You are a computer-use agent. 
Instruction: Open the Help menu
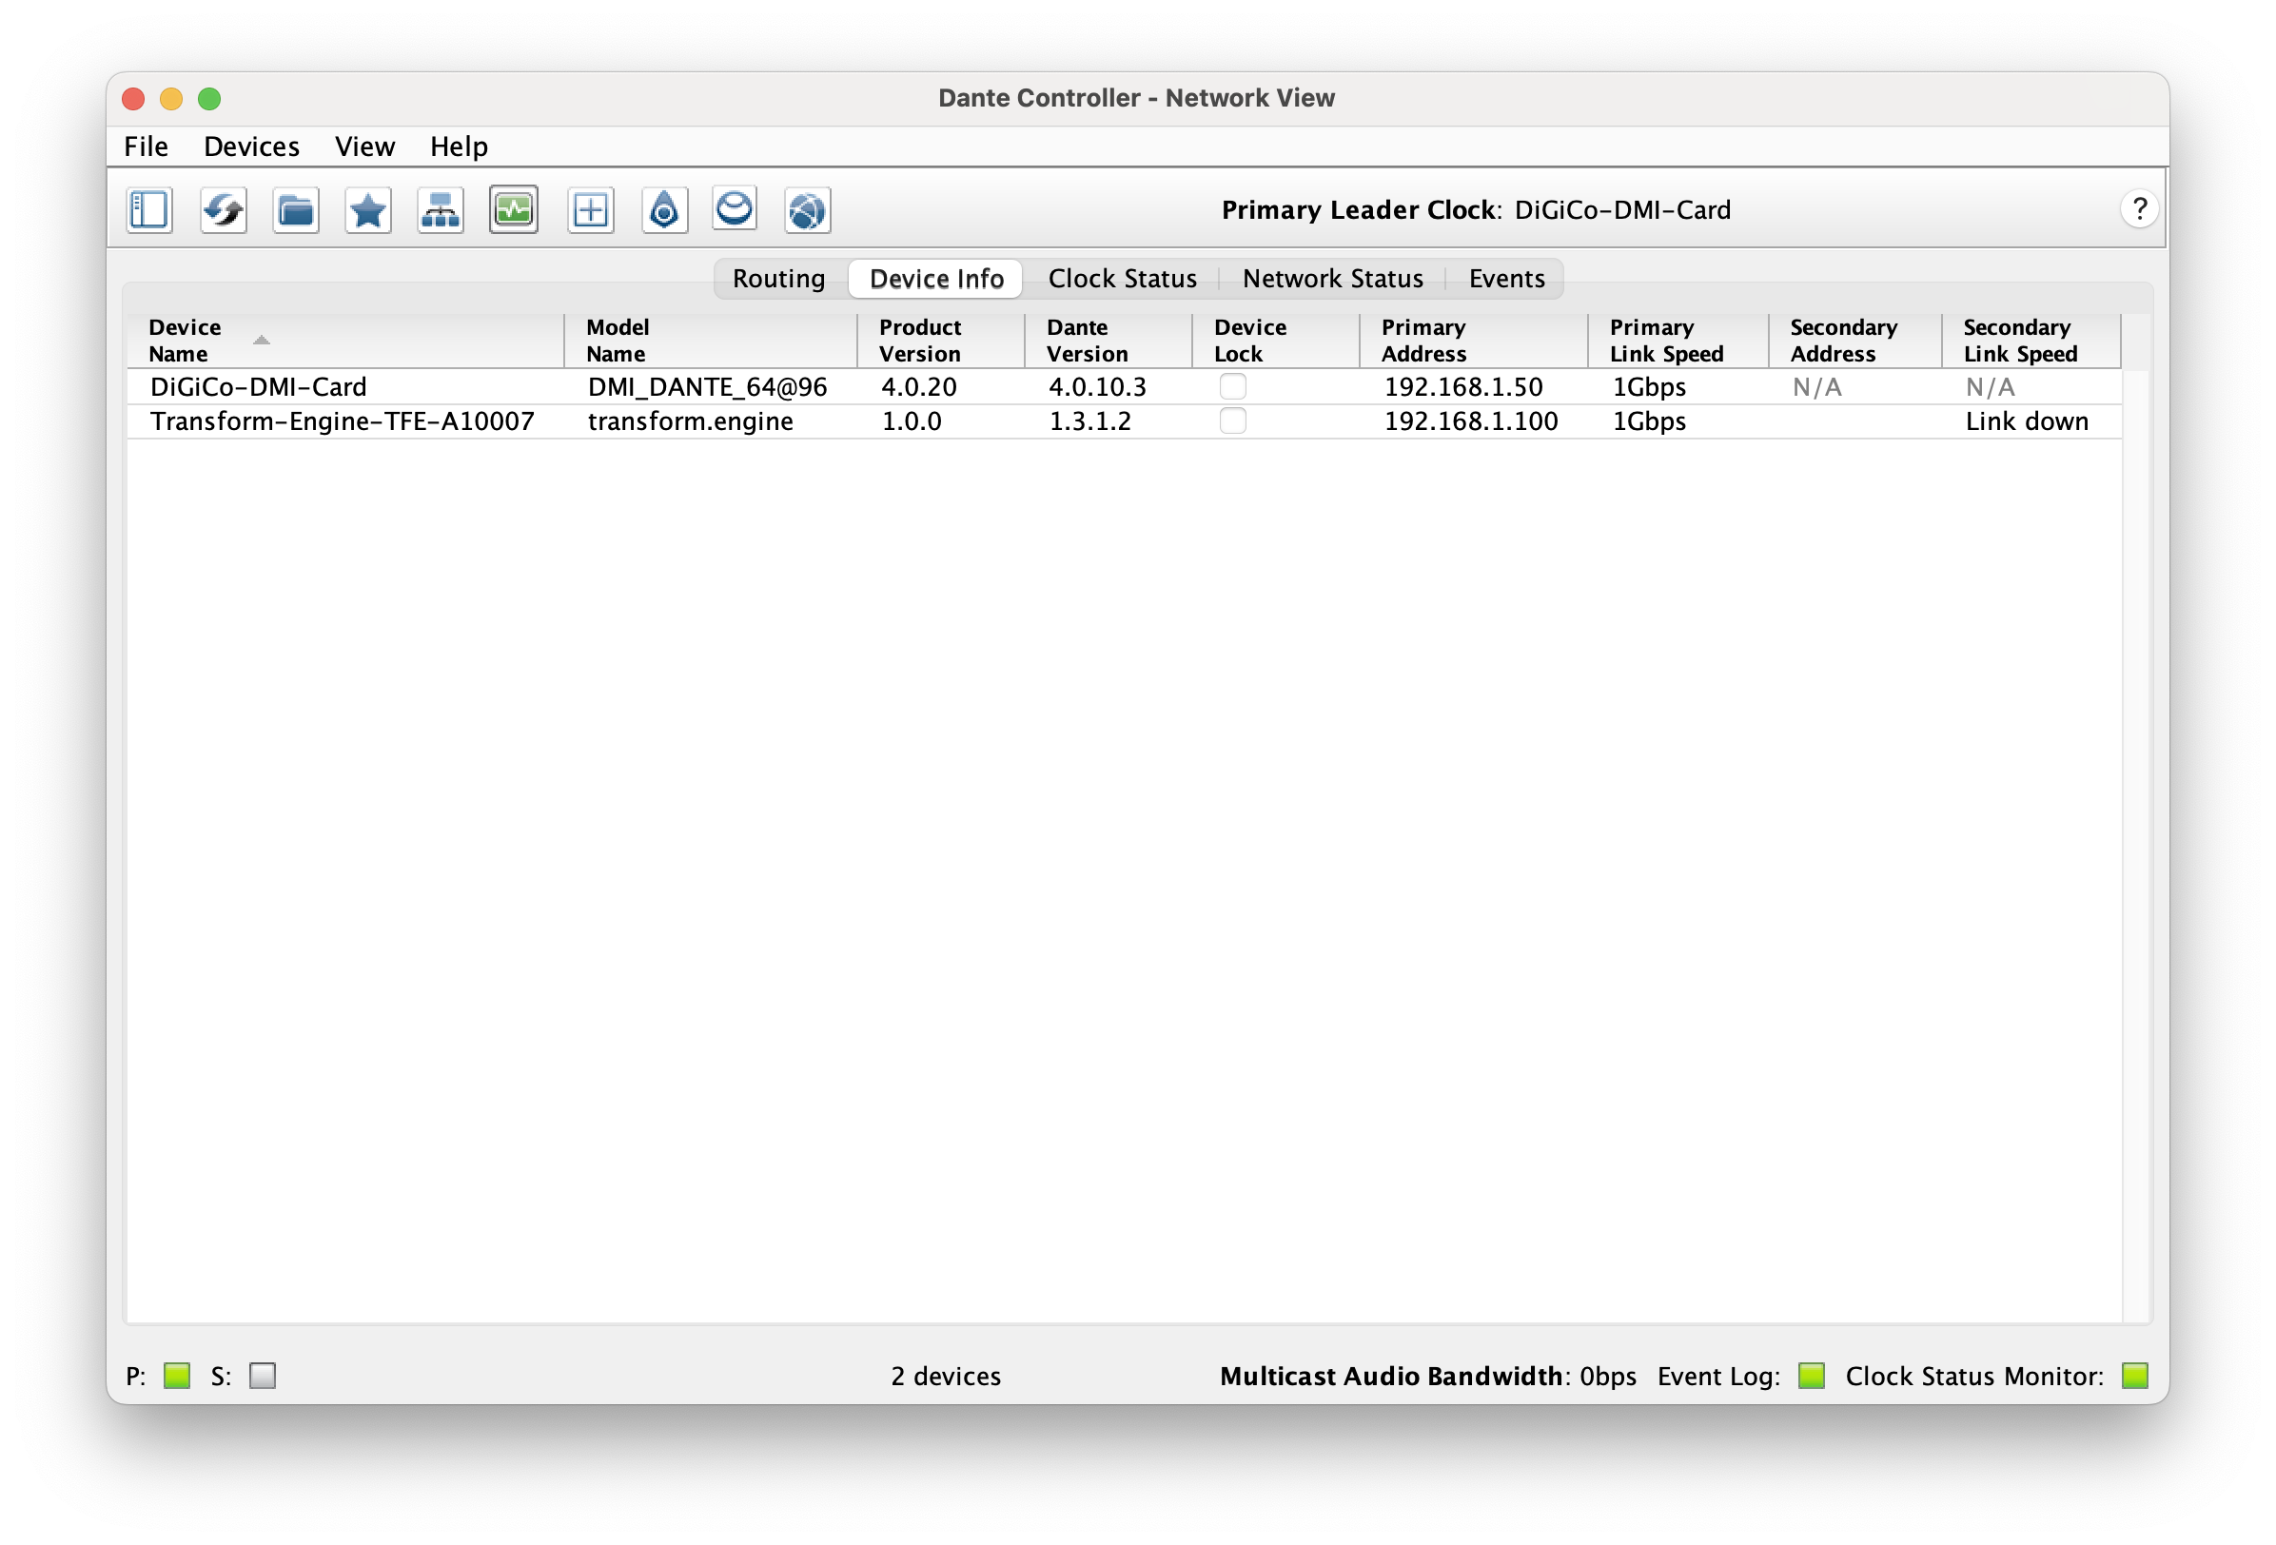(460, 147)
